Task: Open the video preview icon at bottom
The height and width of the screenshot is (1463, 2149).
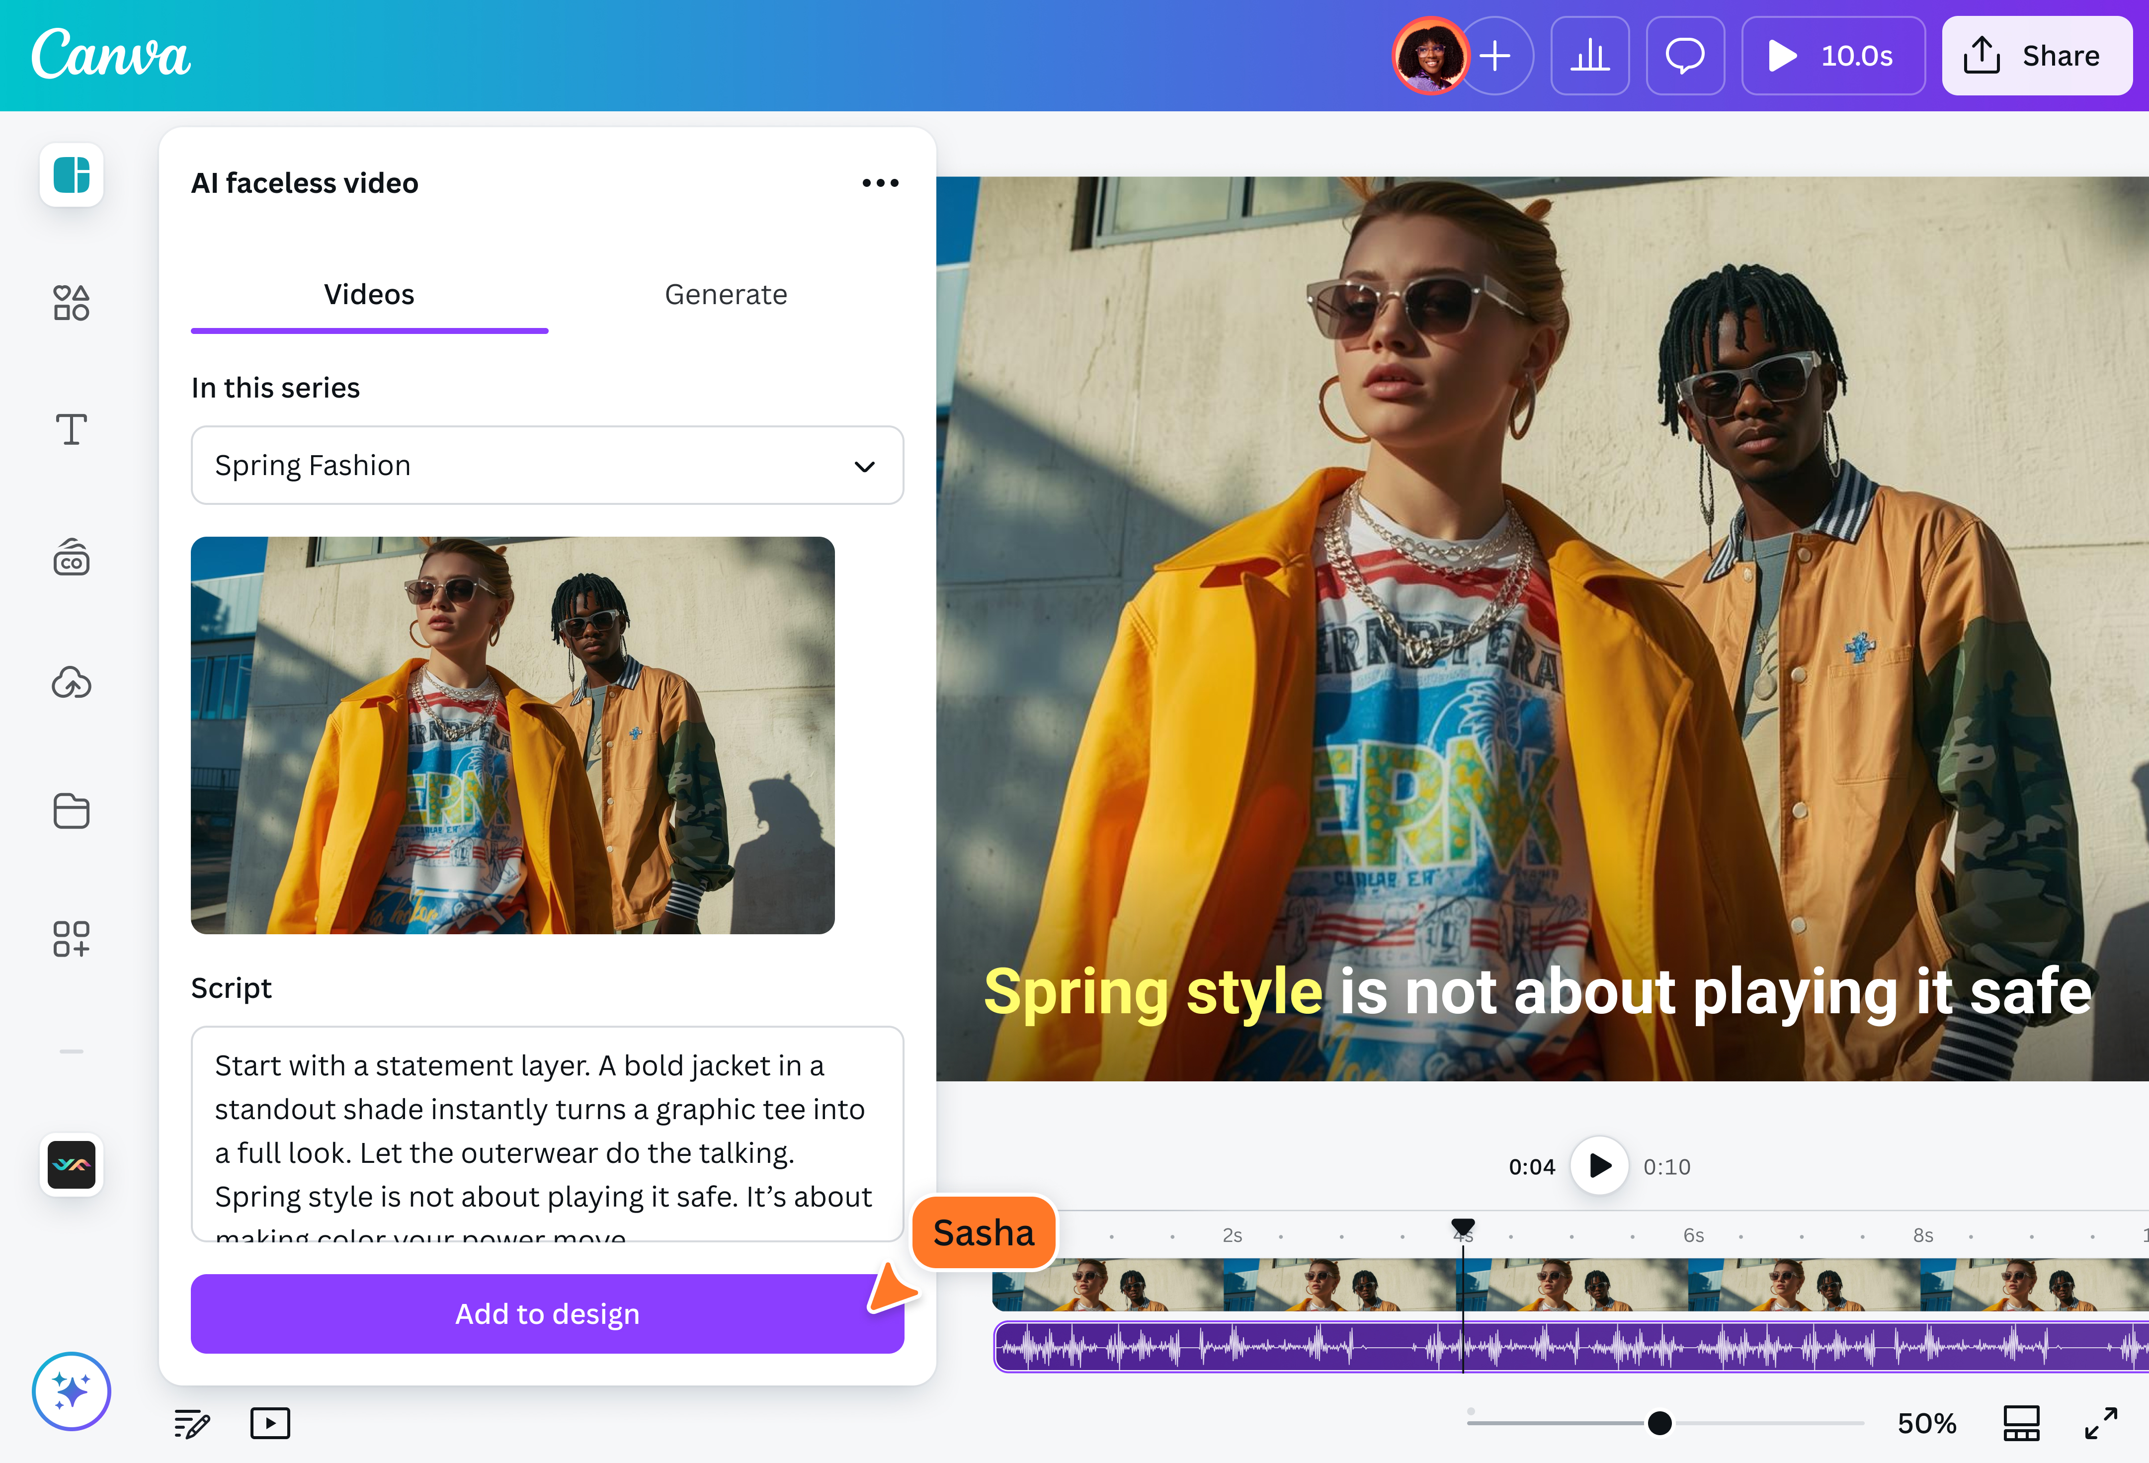Action: point(270,1423)
